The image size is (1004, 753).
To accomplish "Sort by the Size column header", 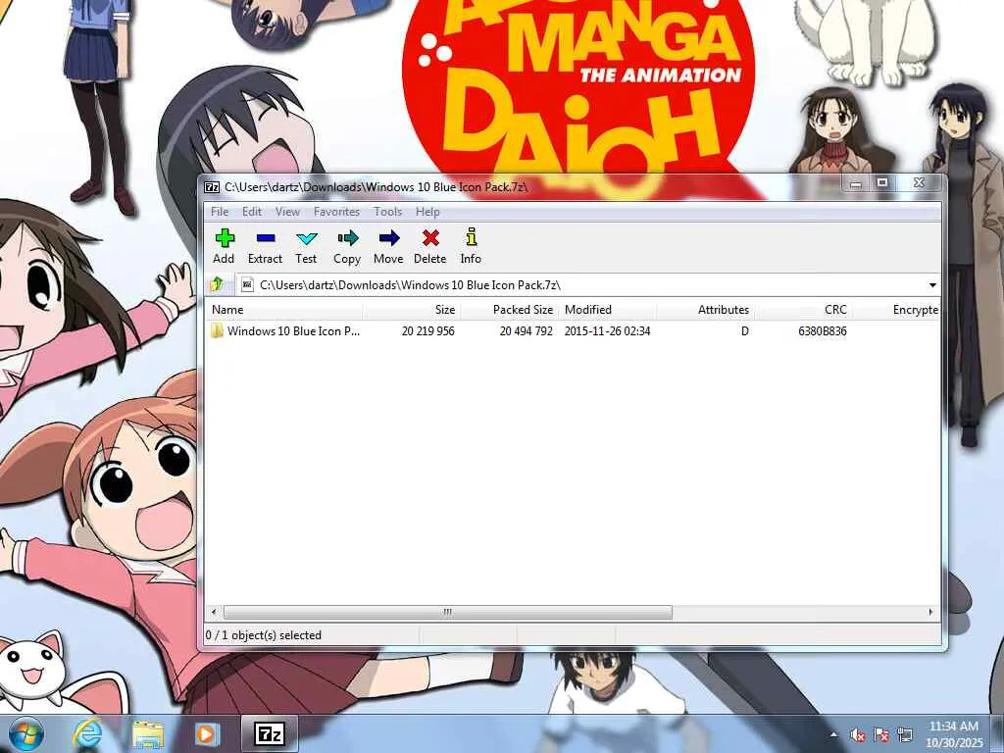I will point(412,310).
